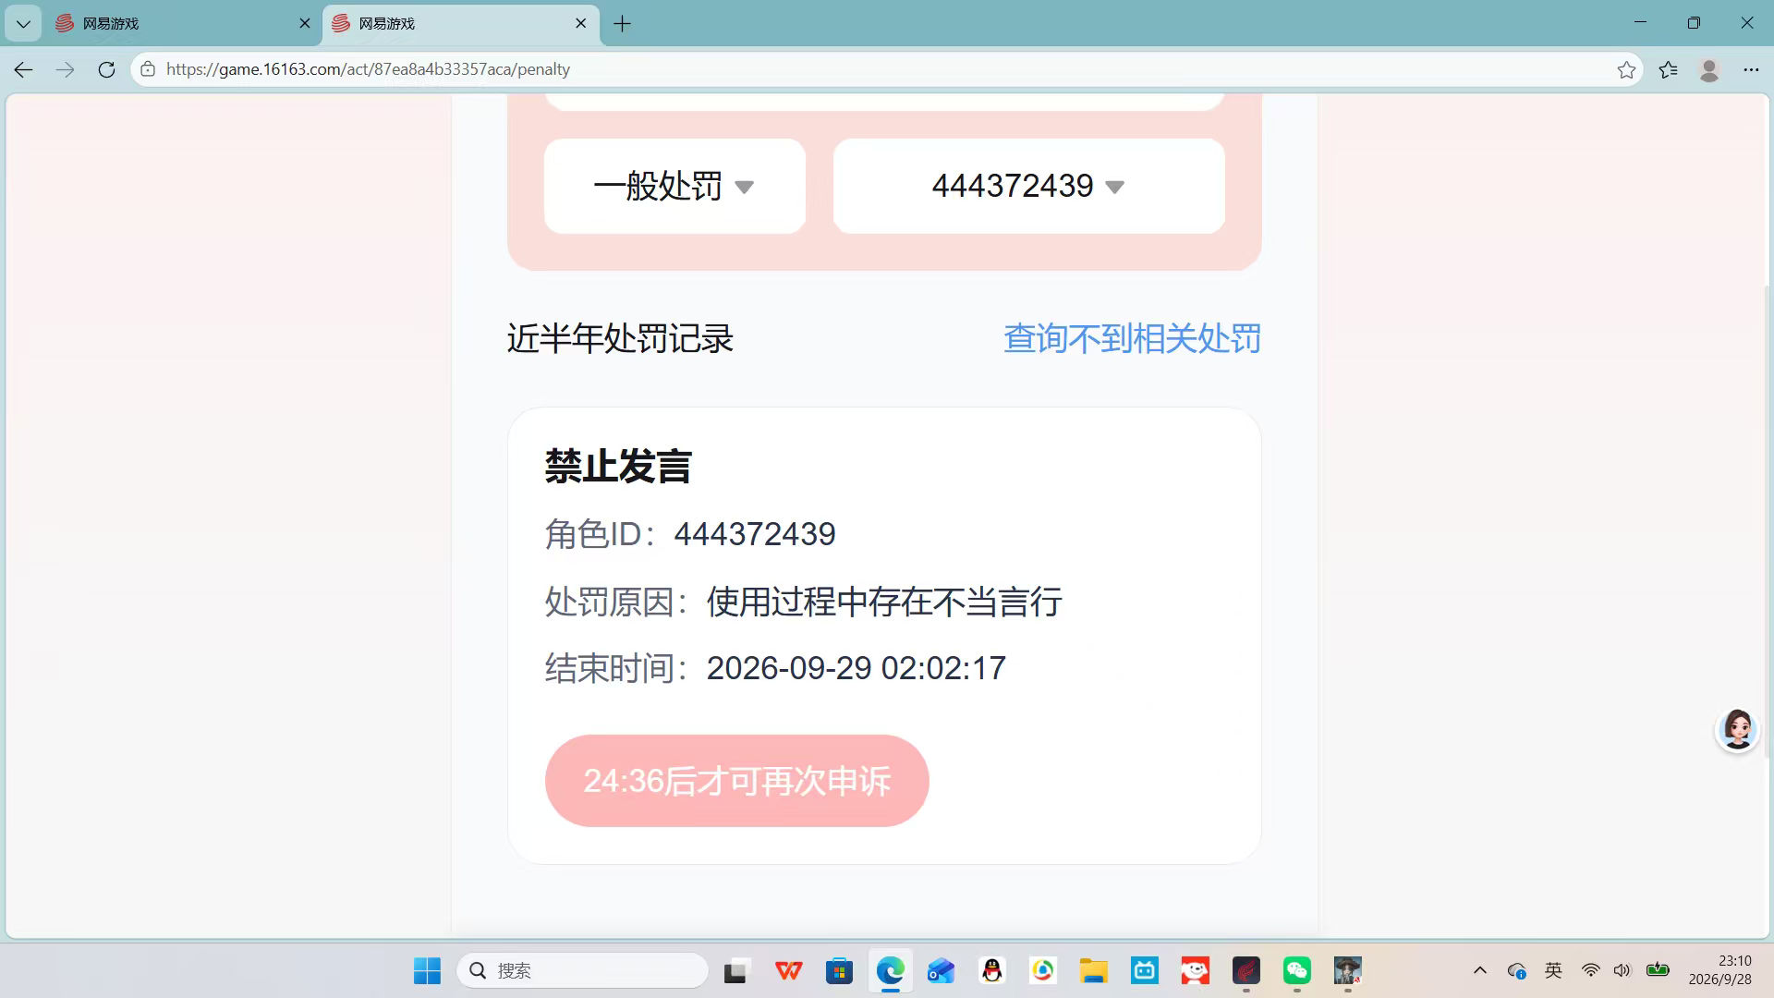Screen dimensions: 1774x998
Task: Open volume control in system tray
Action: click(x=1622, y=970)
